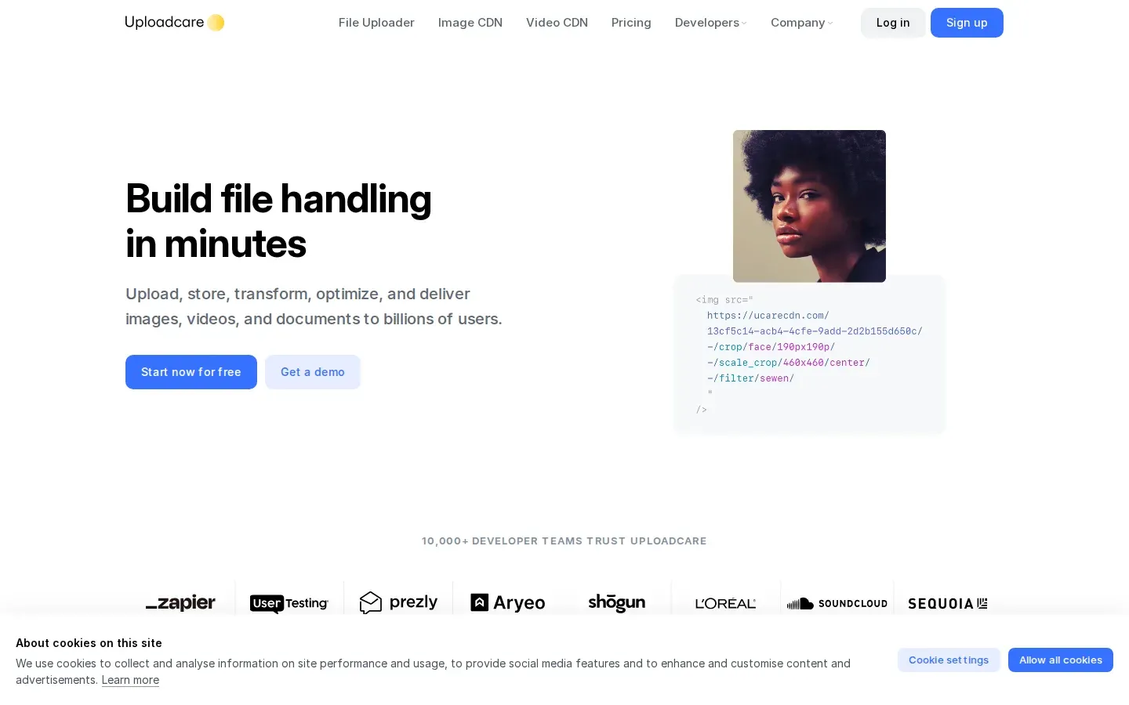The width and height of the screenshot is (1129, 705).
Task: Click the Sequoia logo
Action: point(948,603)
